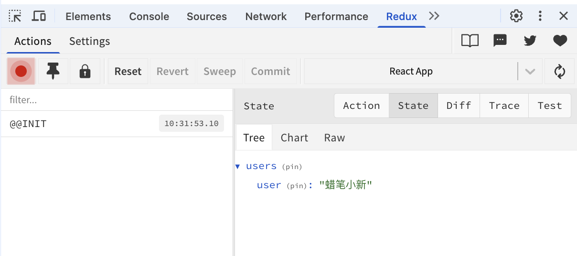This screenshot has width=577, height=256.
Task: Click the filter actions input field
Action: click(117, 100)
